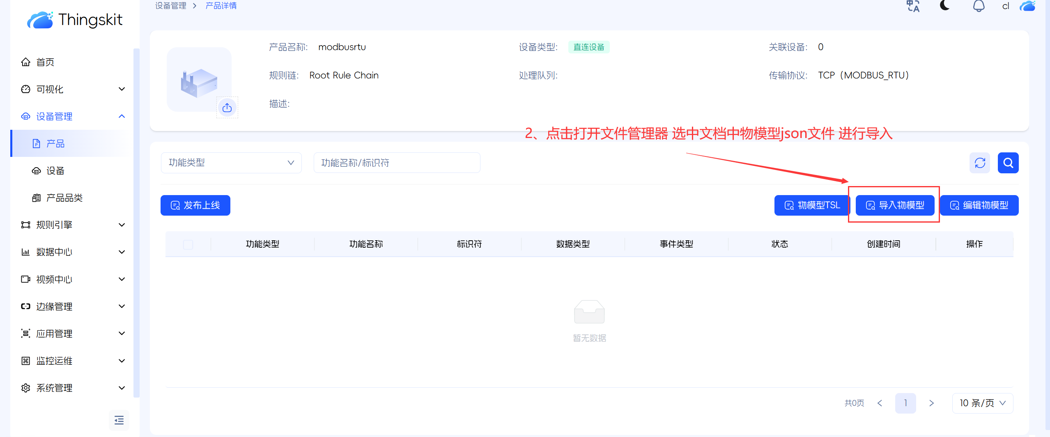Click the Thingskit logo

(75, 20)
